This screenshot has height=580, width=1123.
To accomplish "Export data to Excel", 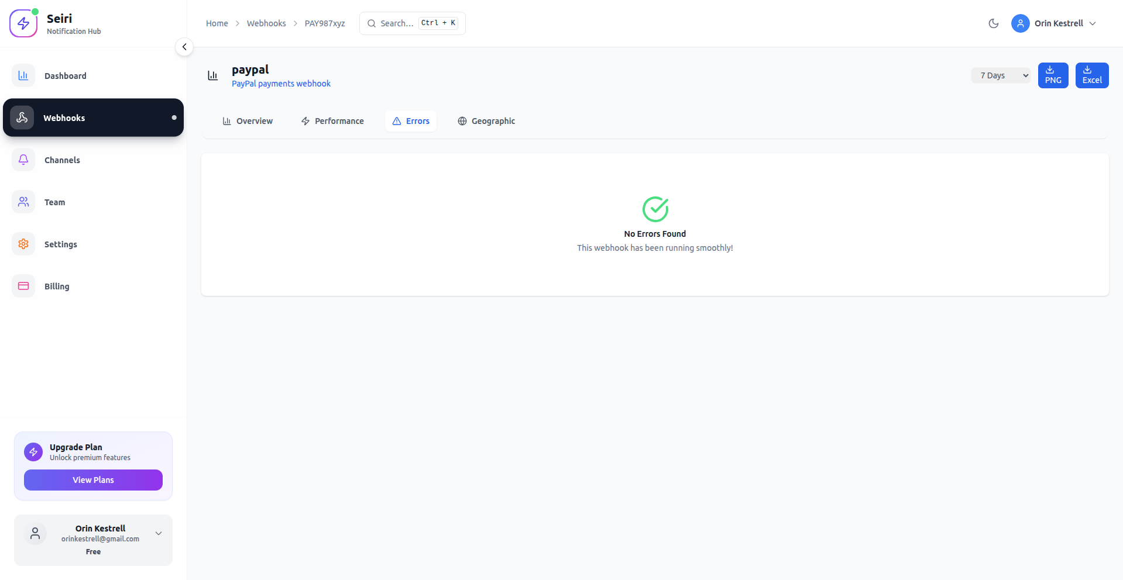I will (1091, 75).
